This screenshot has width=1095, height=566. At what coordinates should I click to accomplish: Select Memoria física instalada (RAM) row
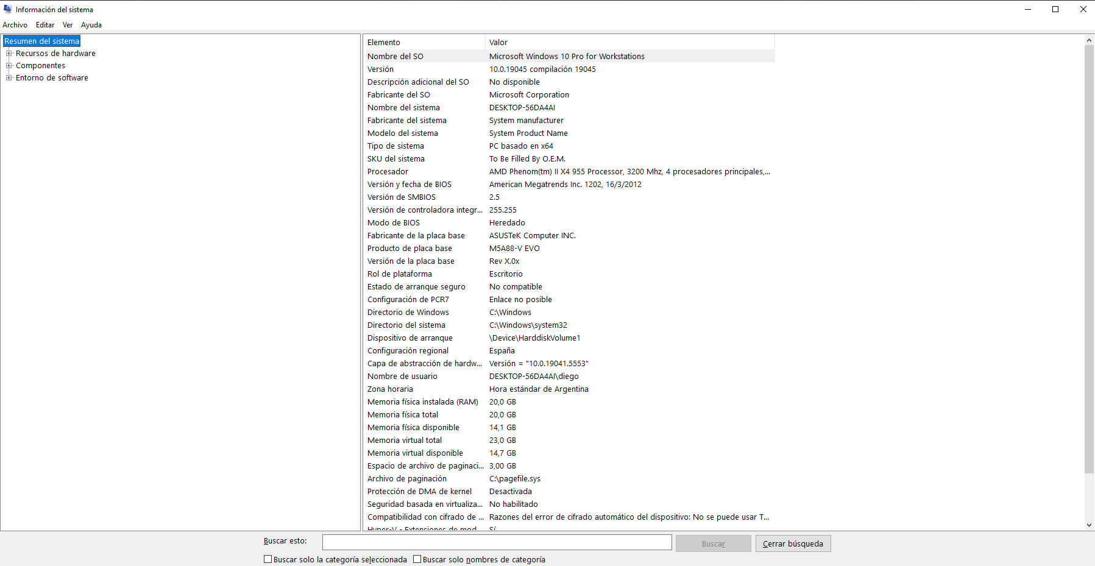[x=569, y=402]
